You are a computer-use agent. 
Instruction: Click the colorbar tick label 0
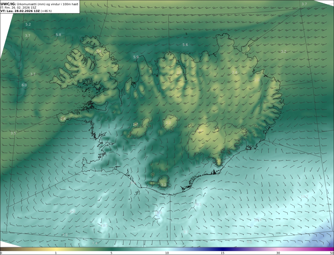[1, 253]
